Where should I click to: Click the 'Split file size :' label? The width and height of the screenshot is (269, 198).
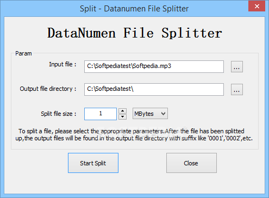click(x=59, y=114)
